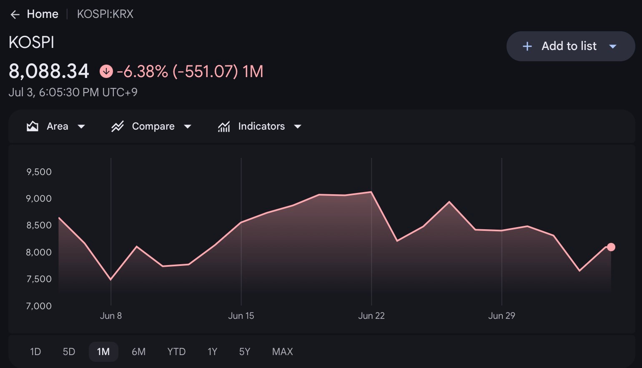Select the 1D time range
Viewport: 642px width, 368px height.
coord(35,352)
